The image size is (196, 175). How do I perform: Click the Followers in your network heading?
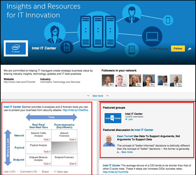[119, 71]
